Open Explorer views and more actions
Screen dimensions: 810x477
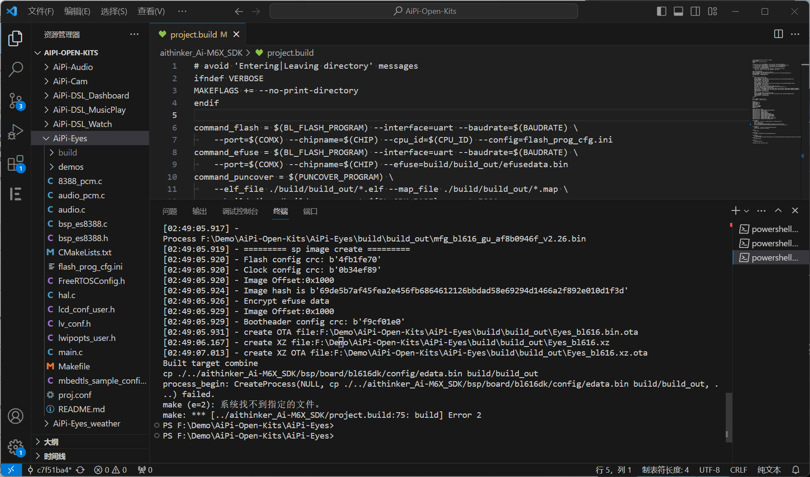[x=134, y=34]
